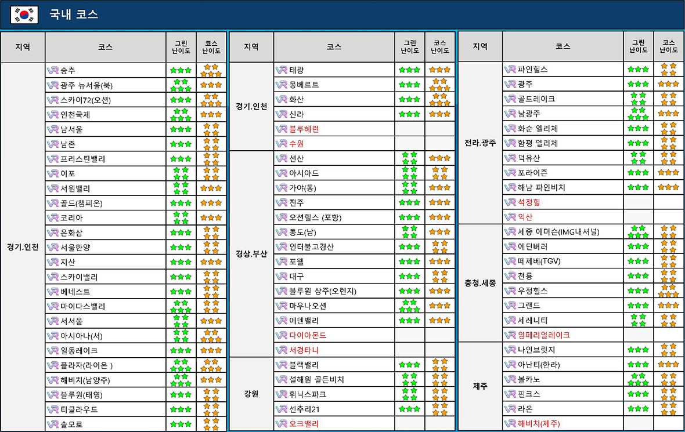Click the 스카이밸리 course name

point(79,277)
